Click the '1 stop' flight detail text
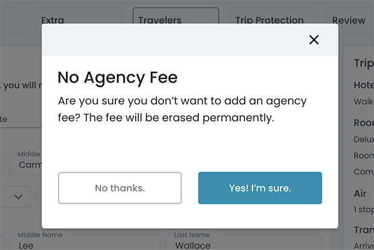The width and height of the screenshot is (374, 250). [x=363, y=209]
